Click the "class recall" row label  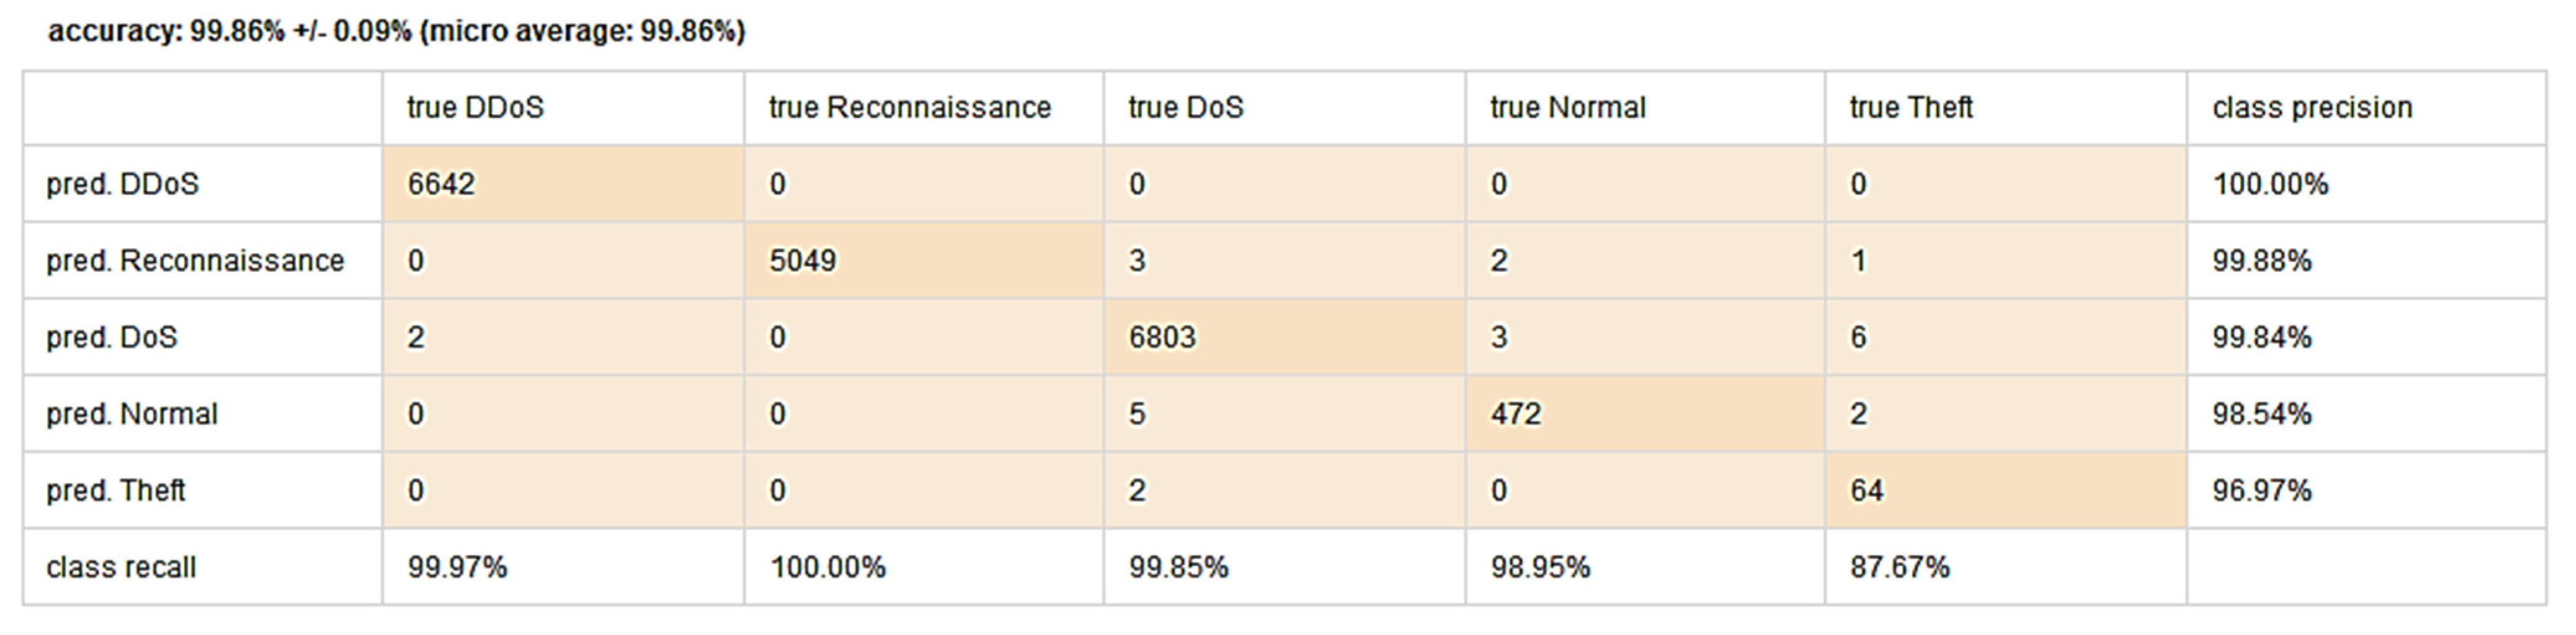121,568
